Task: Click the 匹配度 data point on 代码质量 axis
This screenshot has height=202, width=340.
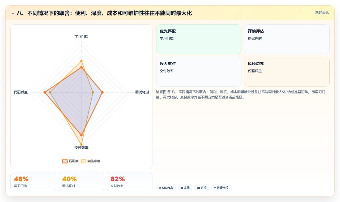Action: (45, 92)
